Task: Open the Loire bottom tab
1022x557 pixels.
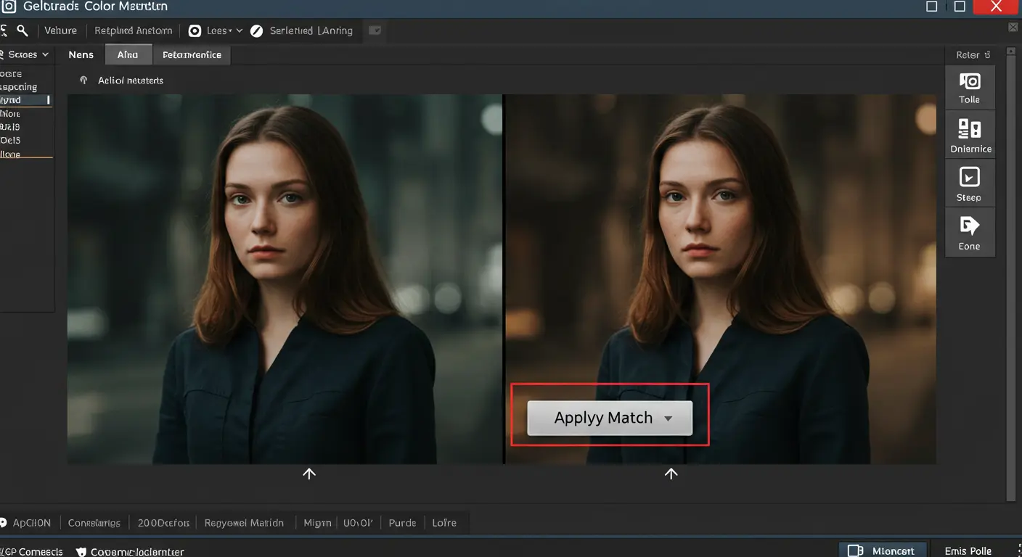Action: pyautogui.click(x=444, y=522)
